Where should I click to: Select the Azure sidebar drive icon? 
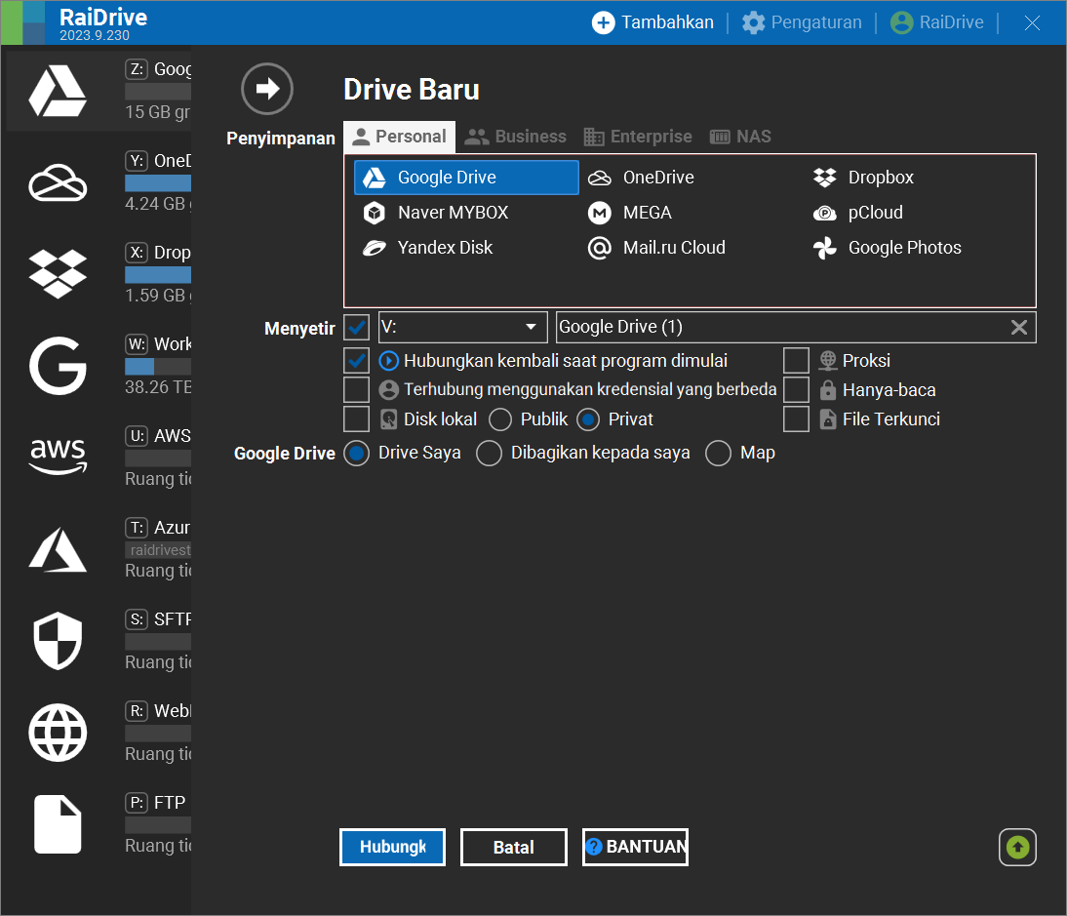pos(58,549)
